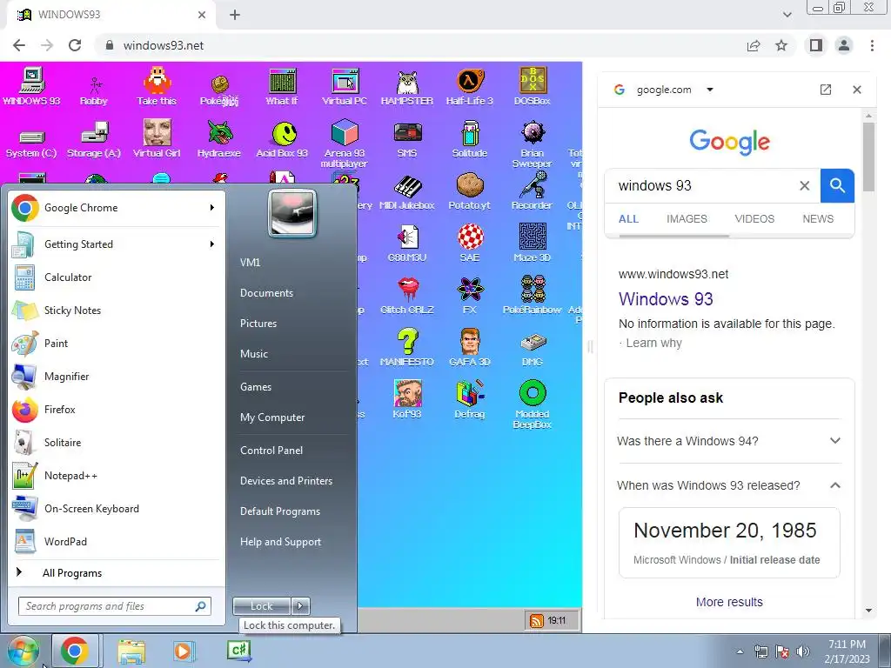Viewport: 891px width, 668px height.
Task: Click the RSS feed icon in Windows 93 taskbar
Action: tap(536, 620)
